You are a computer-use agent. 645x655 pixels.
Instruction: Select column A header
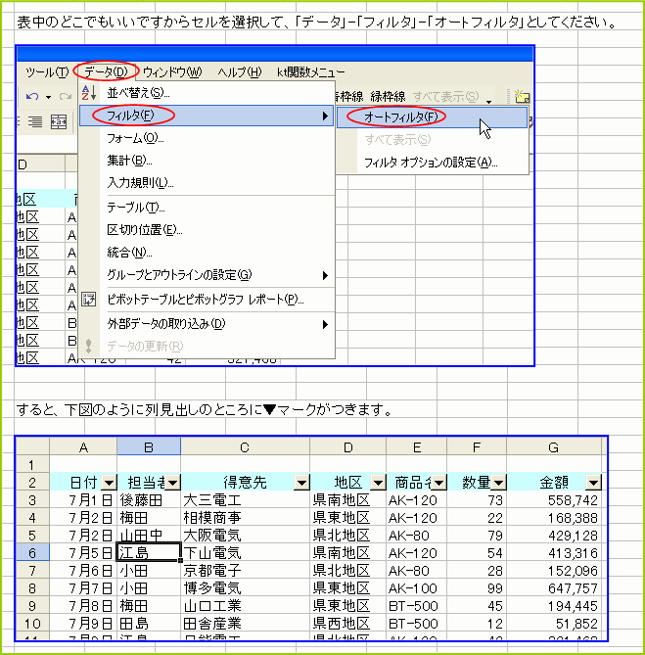coord(83,447)
